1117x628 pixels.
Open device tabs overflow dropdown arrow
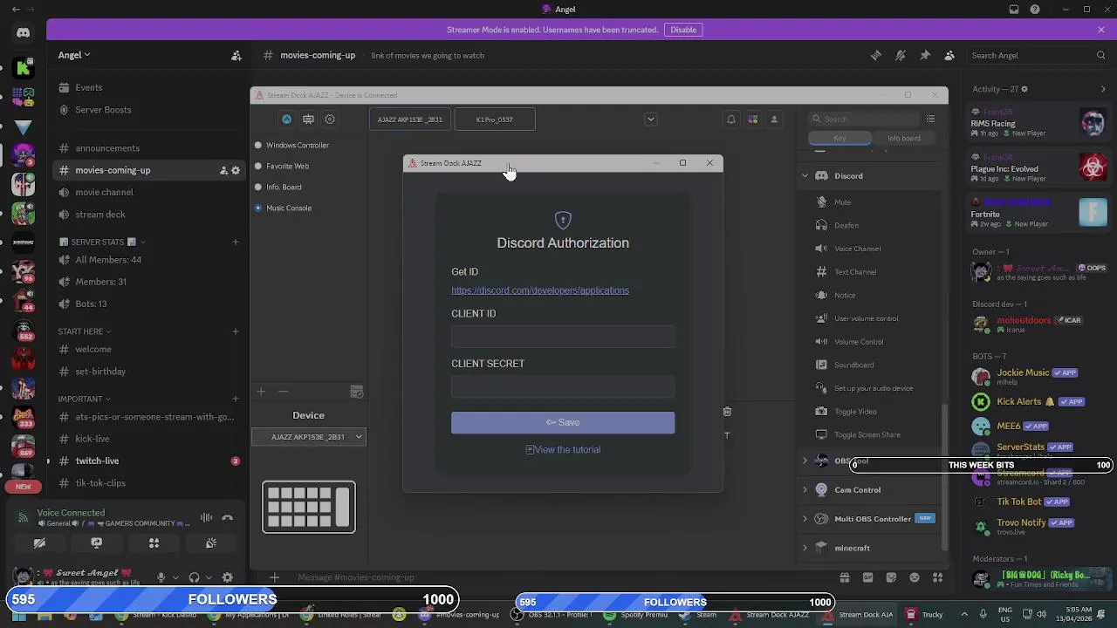(x=650, y=119)
